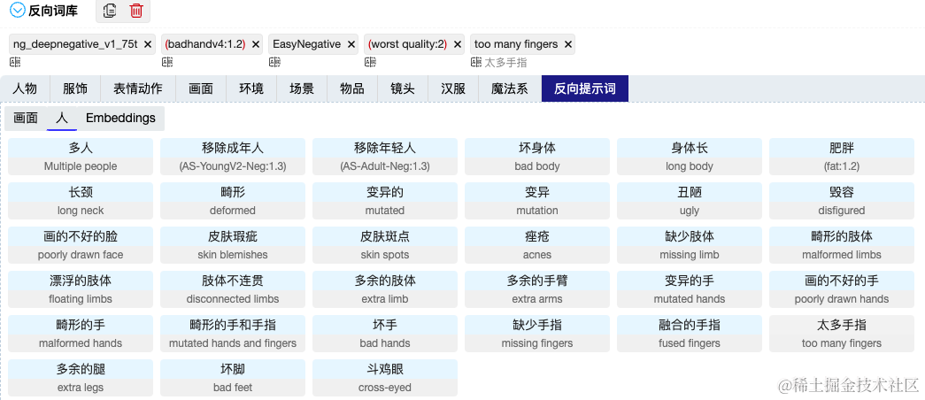Viewport: 925px width, 400px height.
Task: Add the 长颈 long neck prompt
Action: point(81,201)
